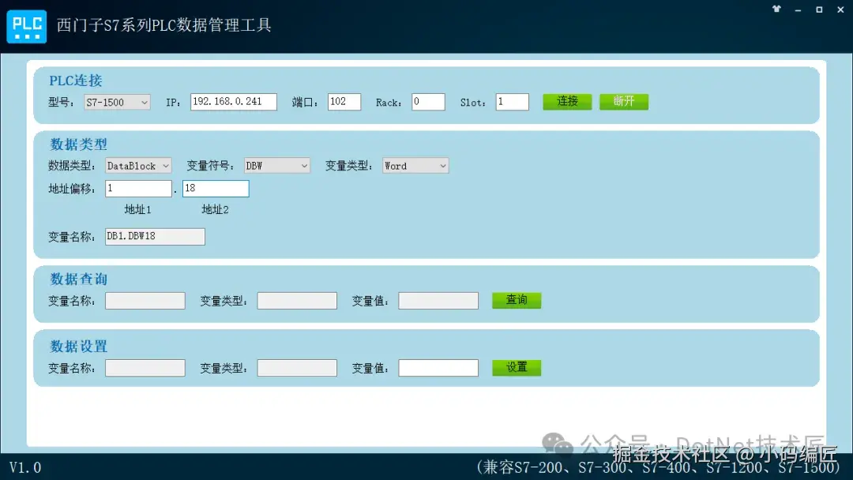The height and width of the screenshot is (480, 853).
Task: Click the 端口 label
Action: (x=305, y=102)
